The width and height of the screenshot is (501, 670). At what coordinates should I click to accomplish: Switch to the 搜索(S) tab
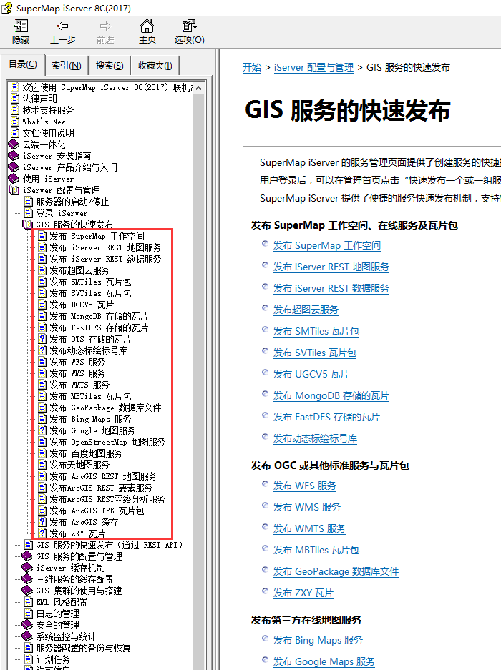tap(110, 65)
